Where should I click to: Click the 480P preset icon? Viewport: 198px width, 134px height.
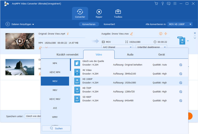(x=77, y=99)
